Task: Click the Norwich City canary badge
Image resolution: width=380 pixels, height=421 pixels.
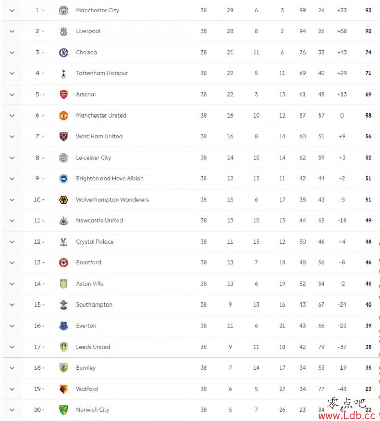Action: tap(64, 410)
